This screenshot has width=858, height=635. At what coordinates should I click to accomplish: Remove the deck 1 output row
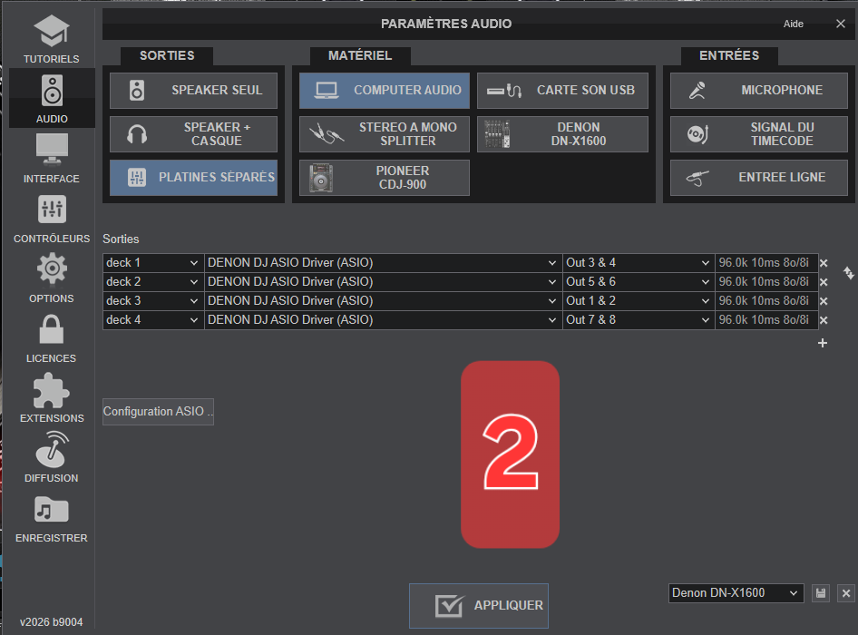[x=824, y=263]
